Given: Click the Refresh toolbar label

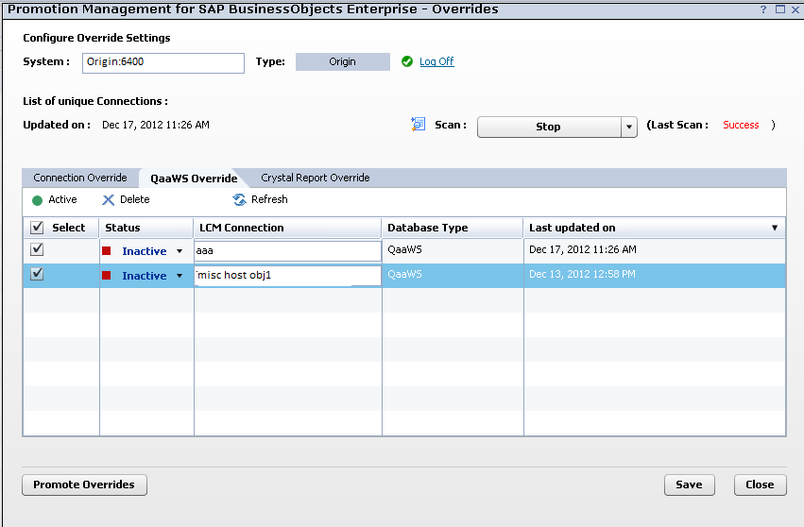Looking at the screenshot, I should tap(269, 199).
